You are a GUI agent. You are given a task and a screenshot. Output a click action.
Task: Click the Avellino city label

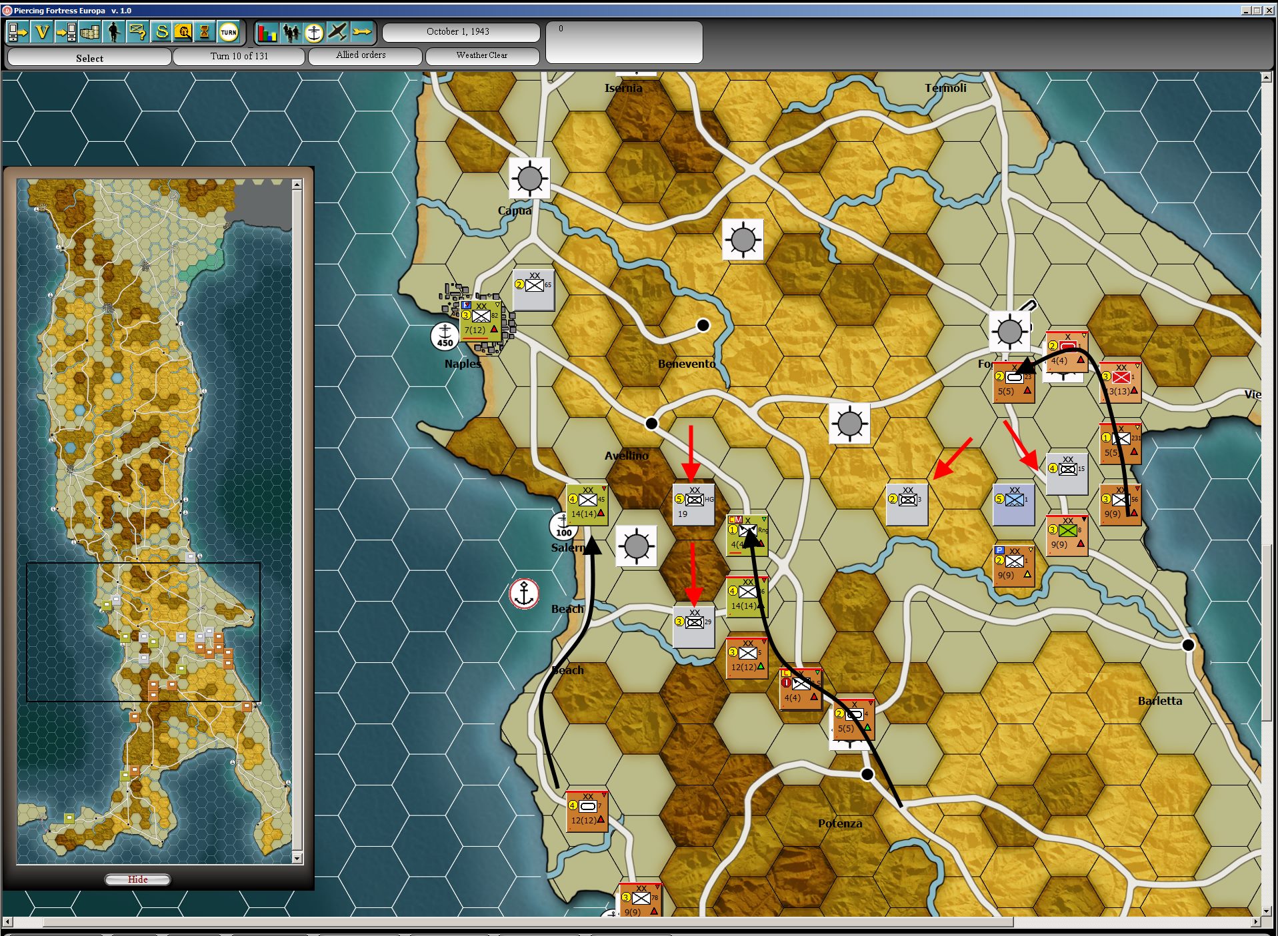627,456
